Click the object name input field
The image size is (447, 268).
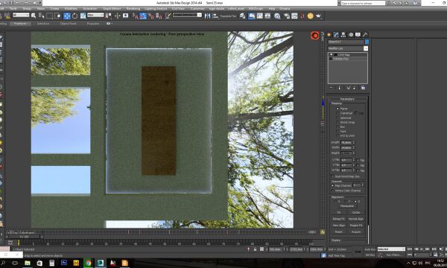pyautogui.click(x=346, y=42)
